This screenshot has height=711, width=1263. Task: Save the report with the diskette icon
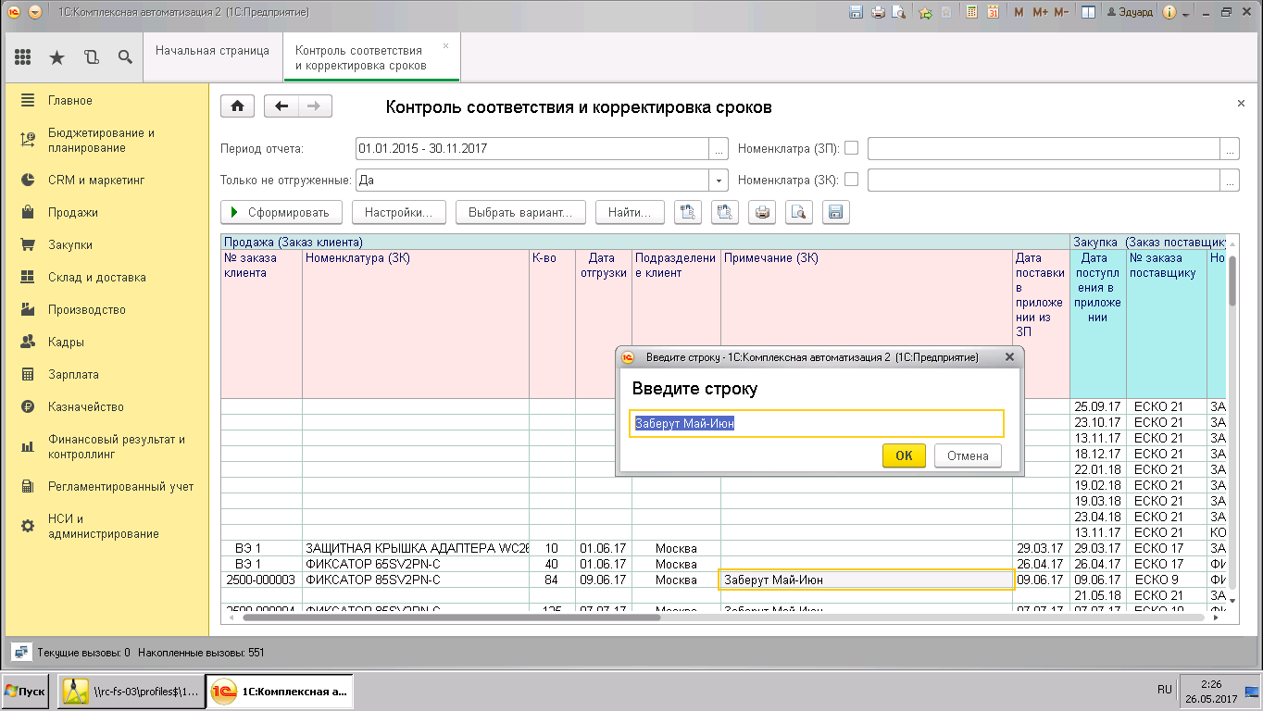[x=835, y=213]
